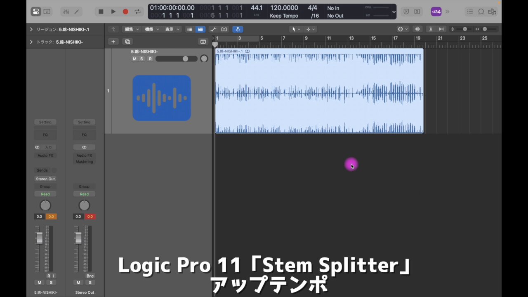
Task: Toggle the Solo S button in control bar
Action: pos(416,12)
